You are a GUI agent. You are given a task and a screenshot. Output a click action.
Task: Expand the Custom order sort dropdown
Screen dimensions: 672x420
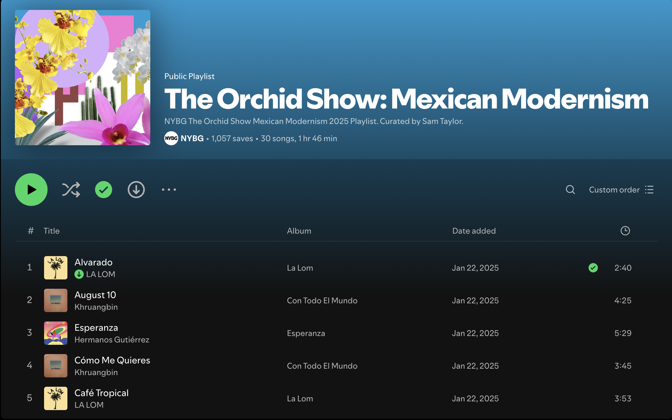tap(614, 190)
